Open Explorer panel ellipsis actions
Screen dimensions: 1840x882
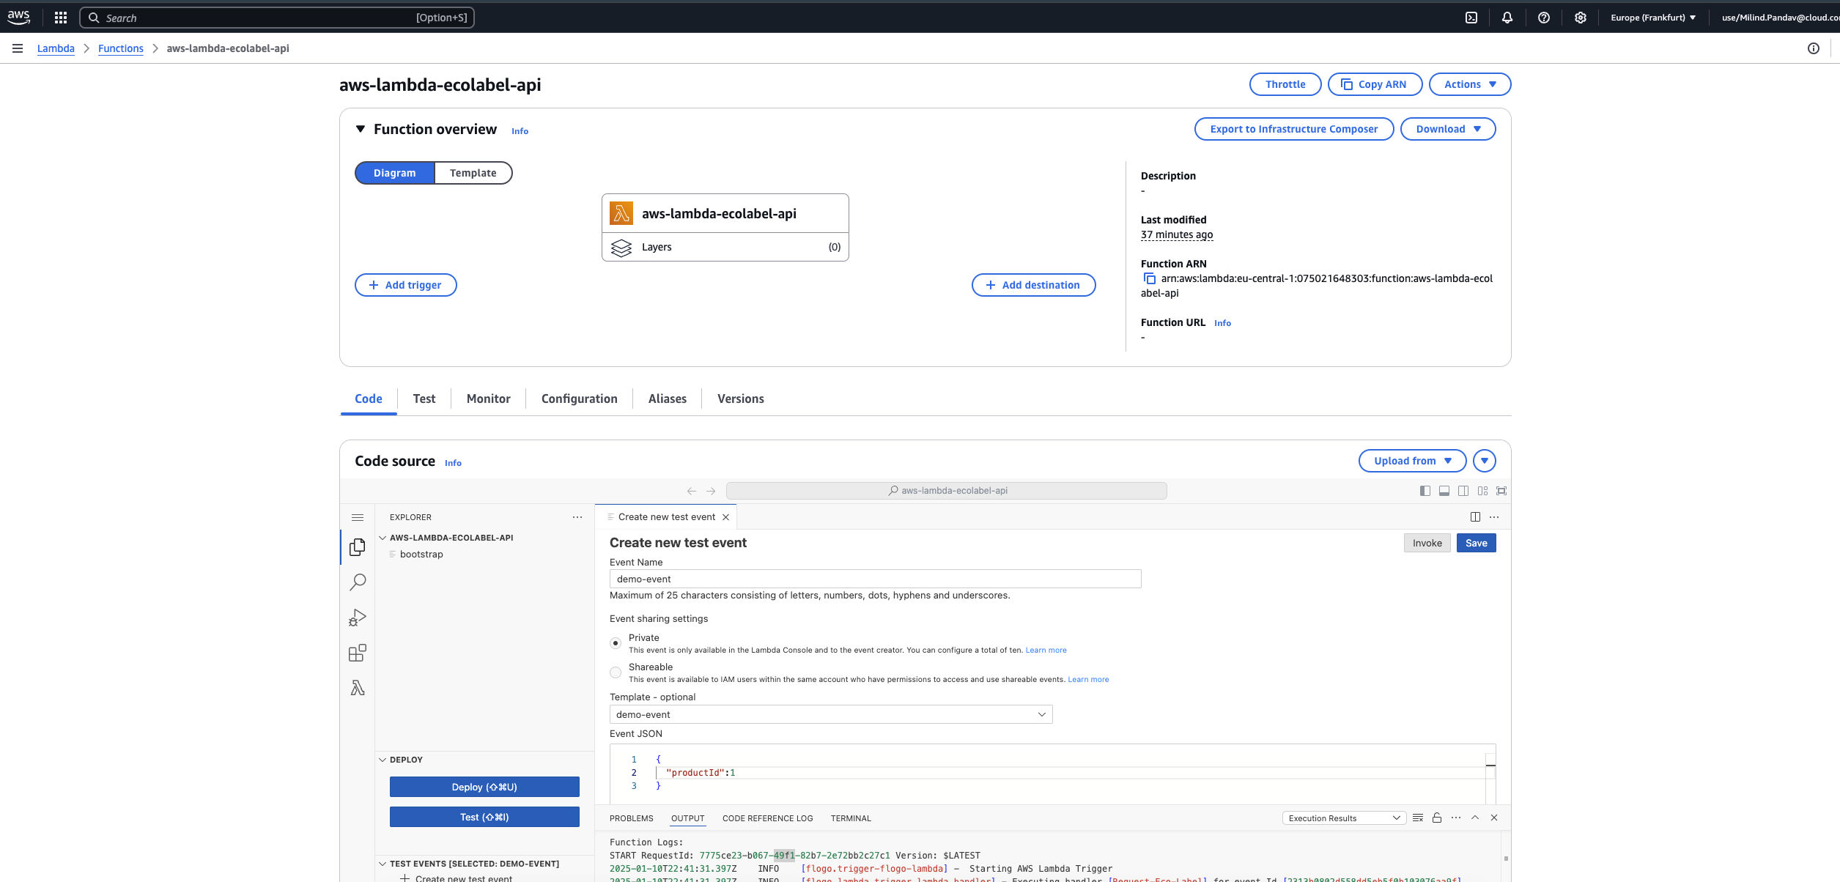577,517
